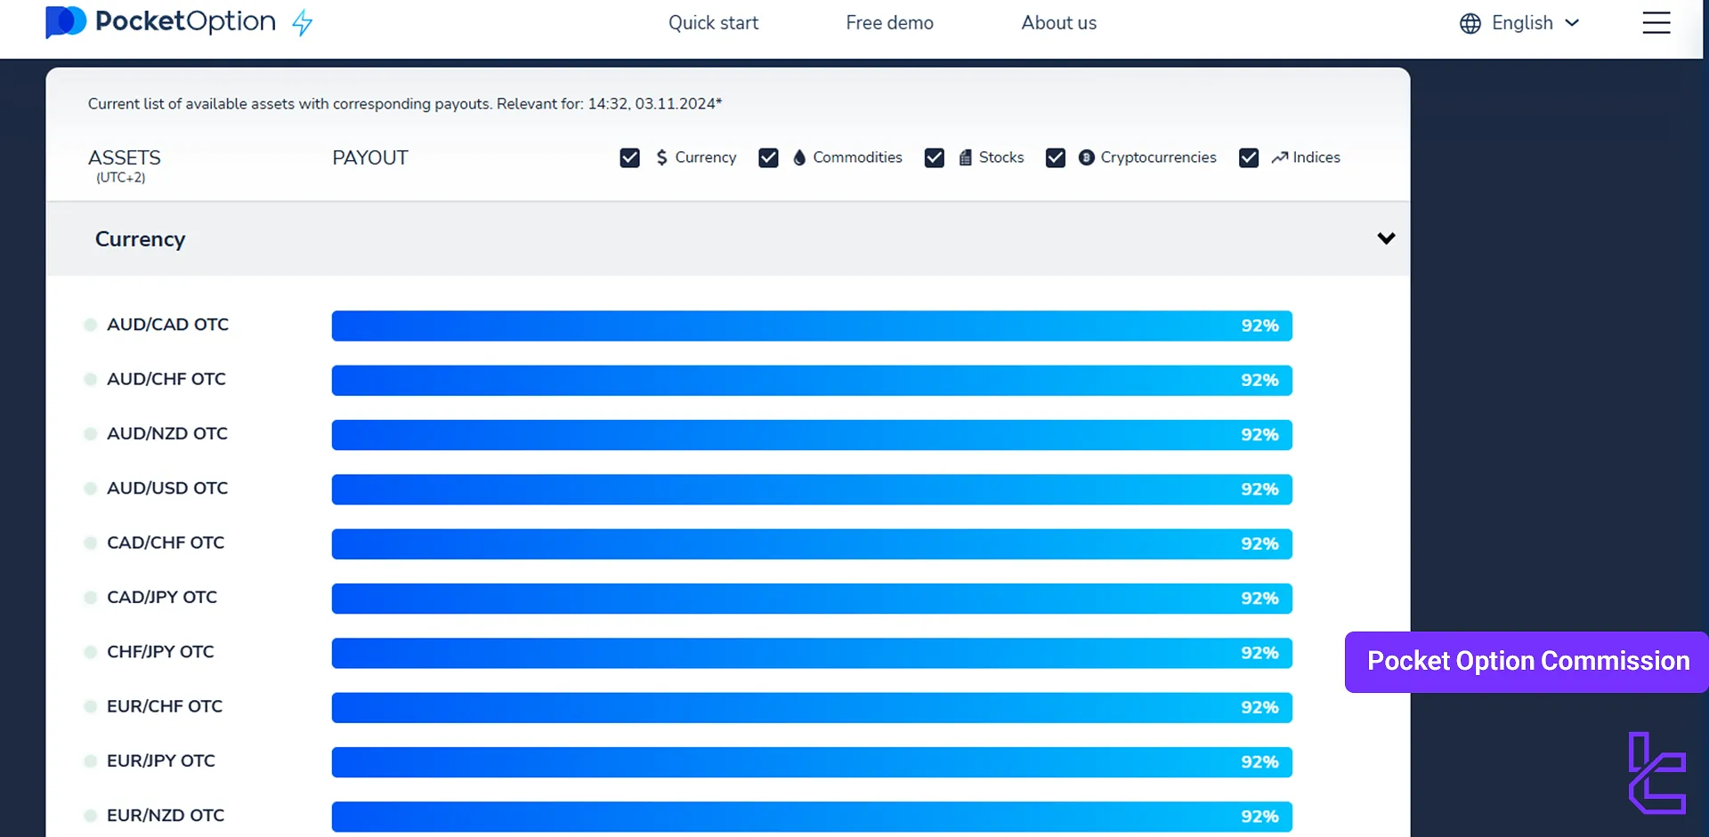Click status dot beside CAD/CHF OTC
The height and width of the screenshot is (837, 1709).
pos(90,543)
